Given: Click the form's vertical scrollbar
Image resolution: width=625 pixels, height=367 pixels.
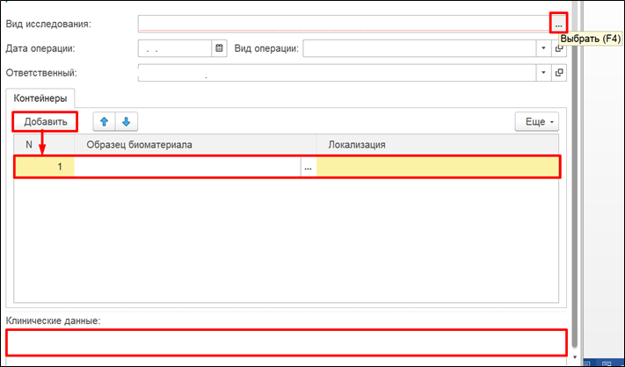Looking at the screenshot, I should 576,176.
